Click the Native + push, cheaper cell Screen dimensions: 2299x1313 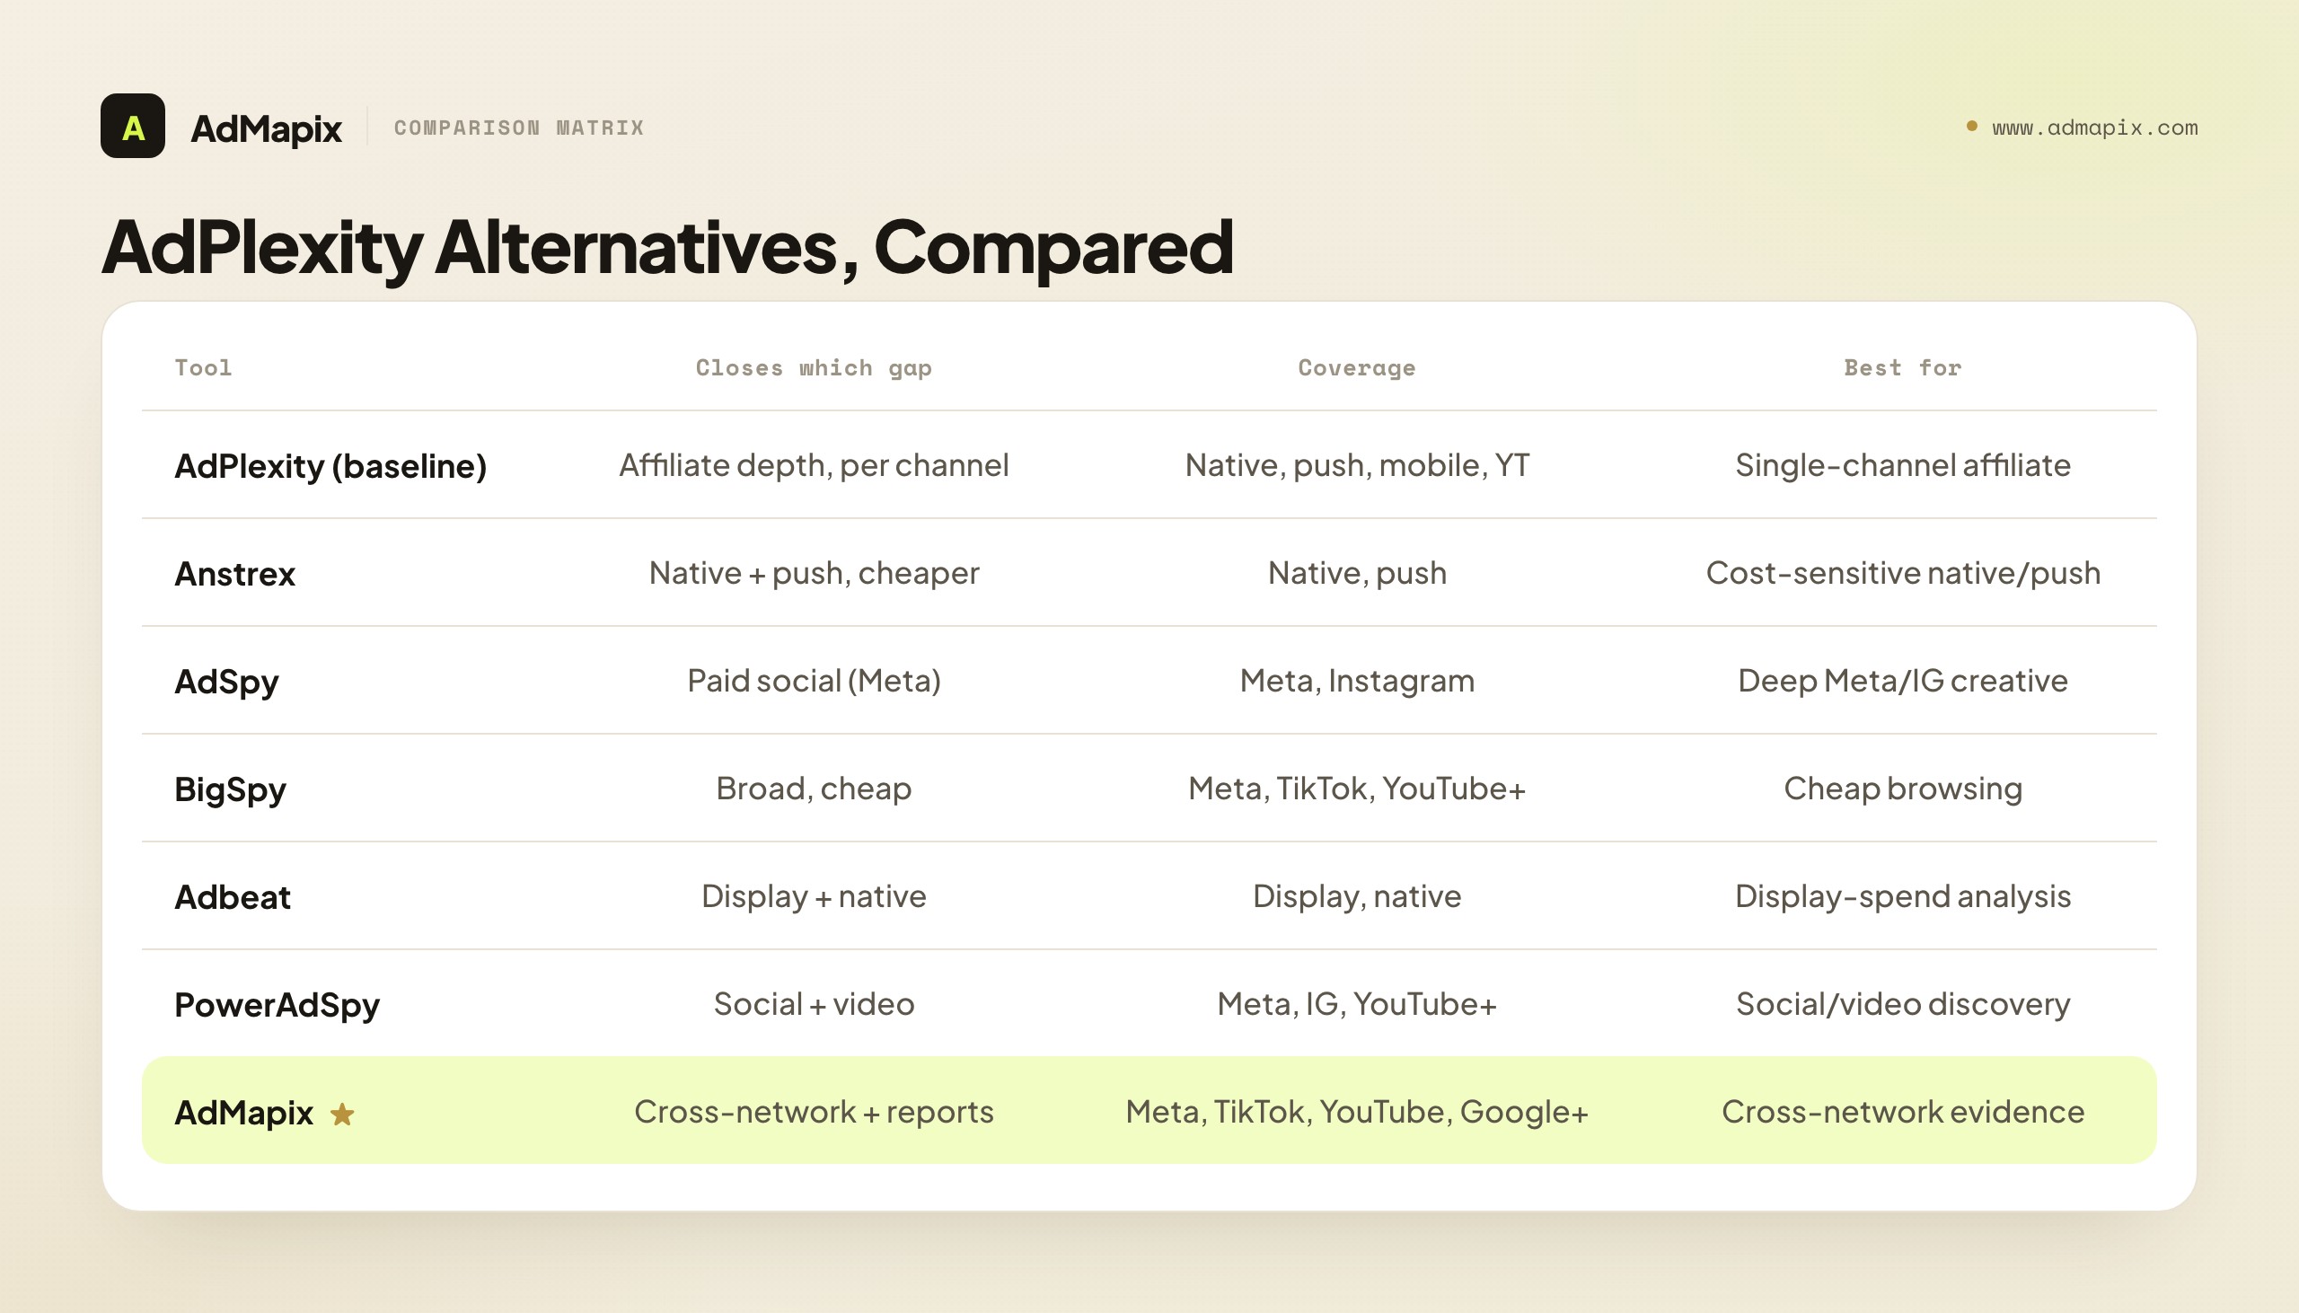click(x=814, y=574)
